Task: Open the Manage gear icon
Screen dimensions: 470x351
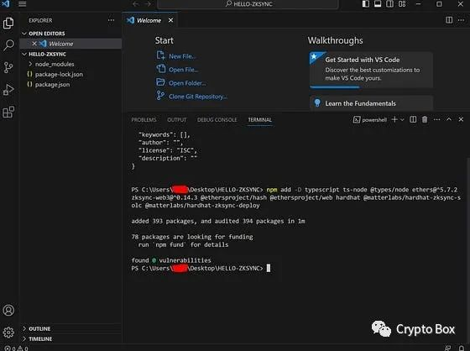Action: point(8,332)
